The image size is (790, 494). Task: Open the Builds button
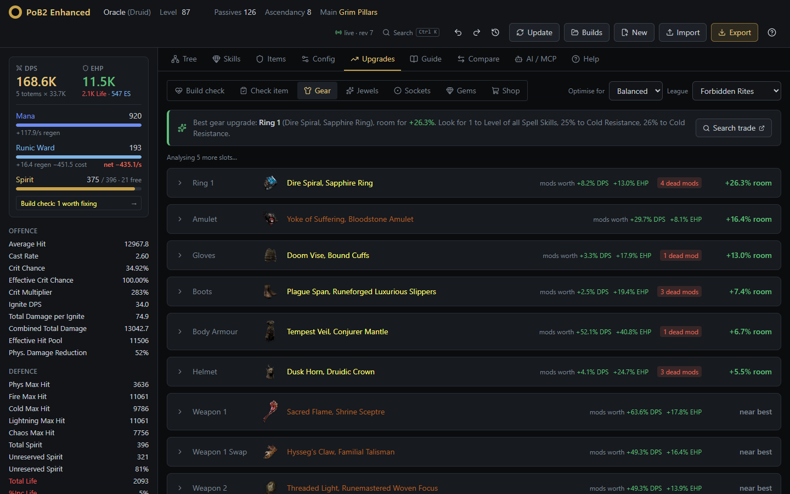tap(586, 32)
